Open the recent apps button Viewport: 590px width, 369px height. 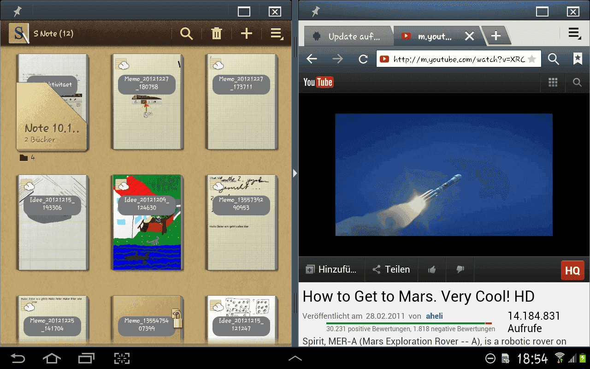[86, 358]
